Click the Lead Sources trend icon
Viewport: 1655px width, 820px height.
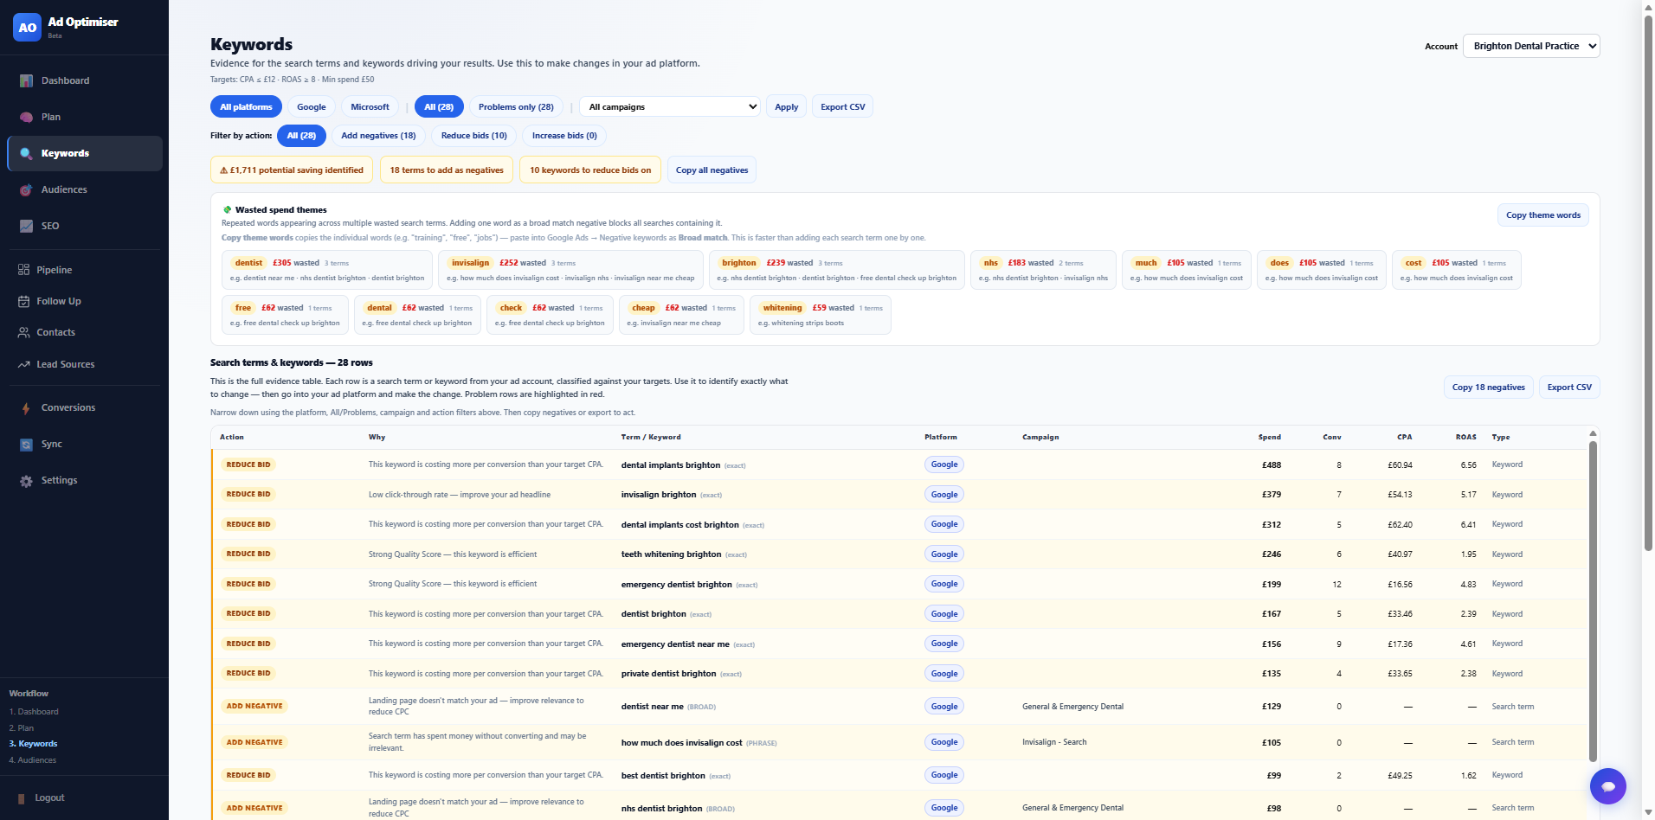(23, 364)
